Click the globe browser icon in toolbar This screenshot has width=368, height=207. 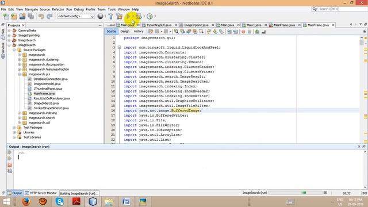point(101,16)
